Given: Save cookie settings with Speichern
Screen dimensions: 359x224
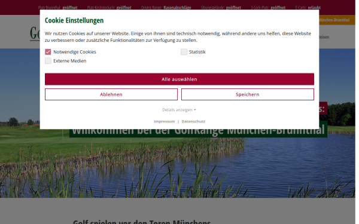Looking at the screenshot, I should click(x=248, y=94).
